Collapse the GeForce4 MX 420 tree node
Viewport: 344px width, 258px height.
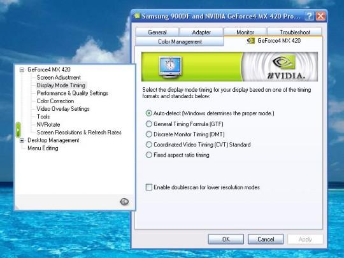tap(22, 70)
